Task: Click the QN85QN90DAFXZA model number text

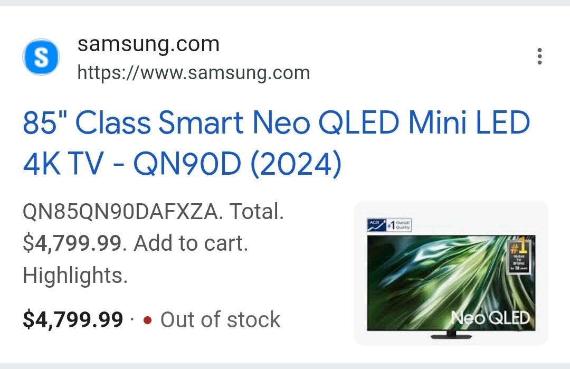Action: pyautogui.click(x=120, y=212)
